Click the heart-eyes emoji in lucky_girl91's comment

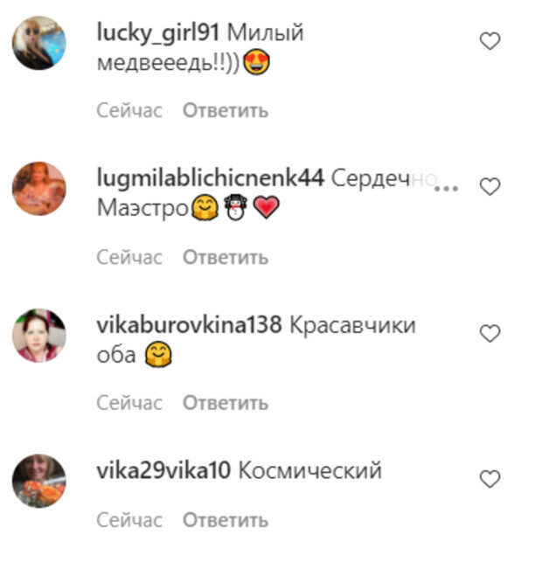pyautogui.click(x=256, y=62)
